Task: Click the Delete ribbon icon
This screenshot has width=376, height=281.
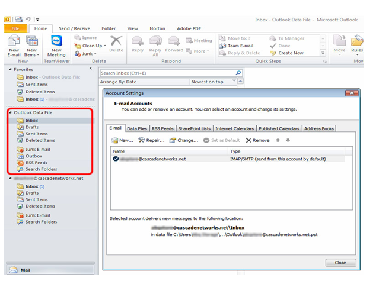Action: point(116,42)
